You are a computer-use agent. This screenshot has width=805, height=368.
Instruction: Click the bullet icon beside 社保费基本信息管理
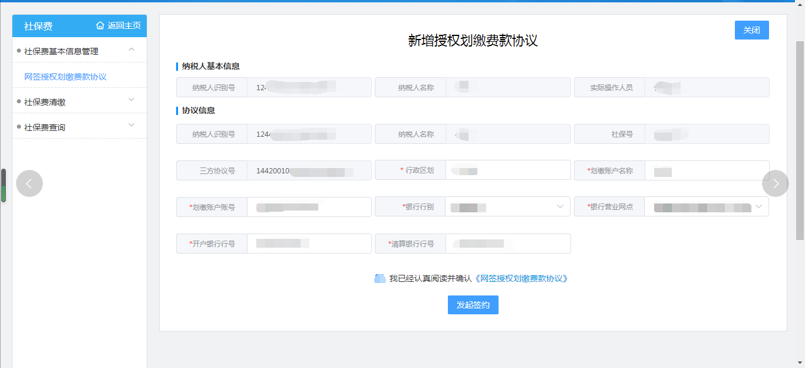pos(19,51)
